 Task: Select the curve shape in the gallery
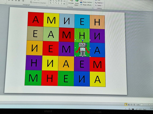tap(56, 3)
